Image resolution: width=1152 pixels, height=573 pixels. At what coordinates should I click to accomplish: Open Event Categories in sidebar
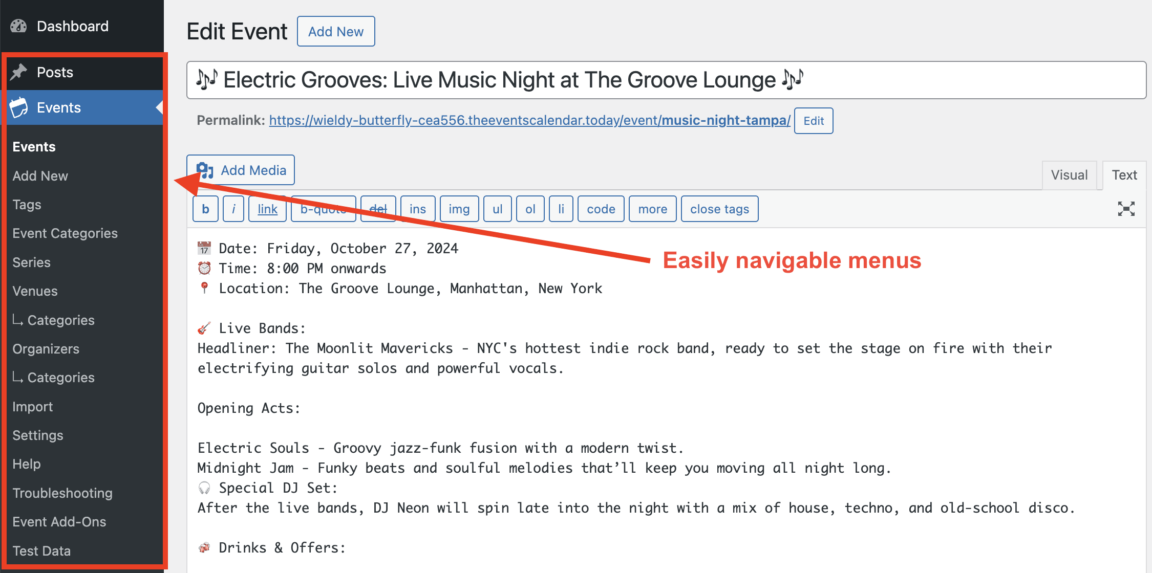65,233
